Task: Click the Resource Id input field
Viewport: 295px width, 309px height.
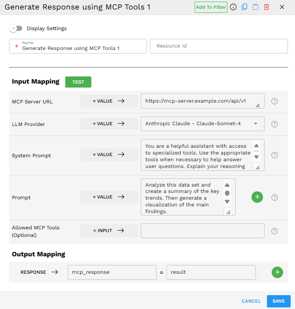Action: click(x=218, y=46)
